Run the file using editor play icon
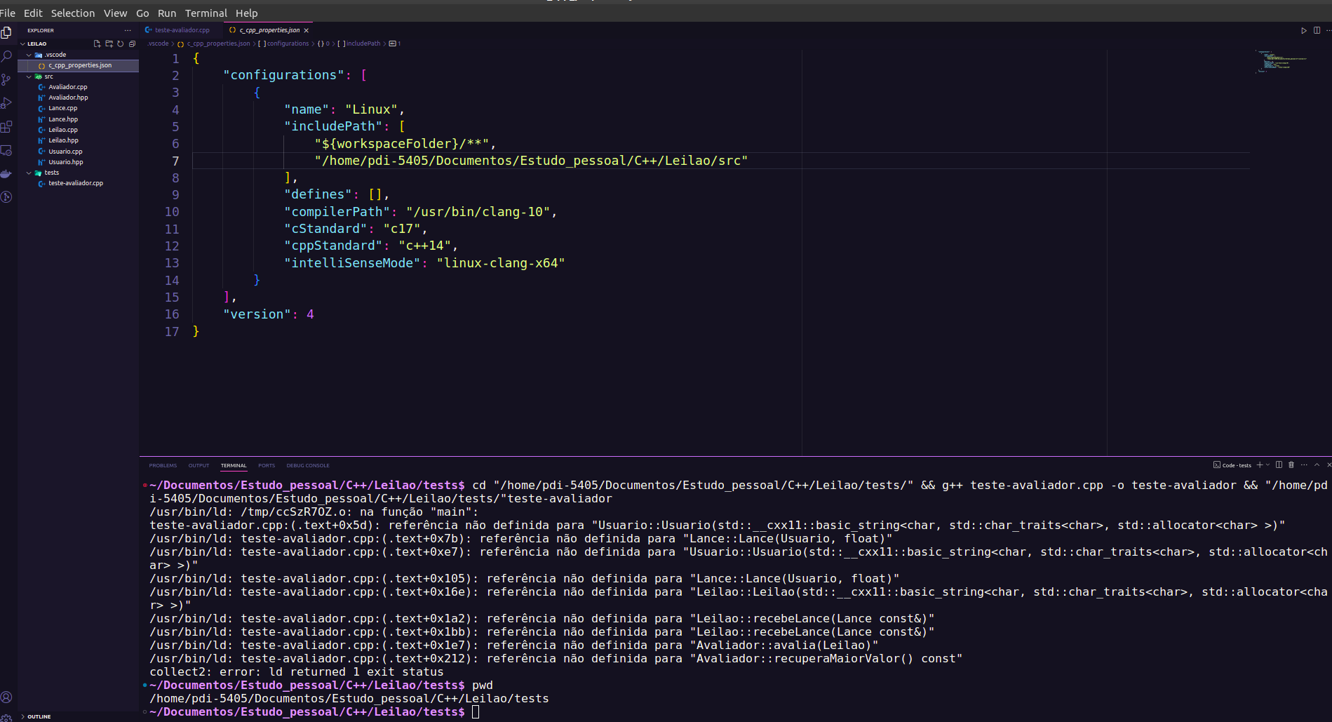Viewport: 1332px width, 722px height. tap(1304, 30)
